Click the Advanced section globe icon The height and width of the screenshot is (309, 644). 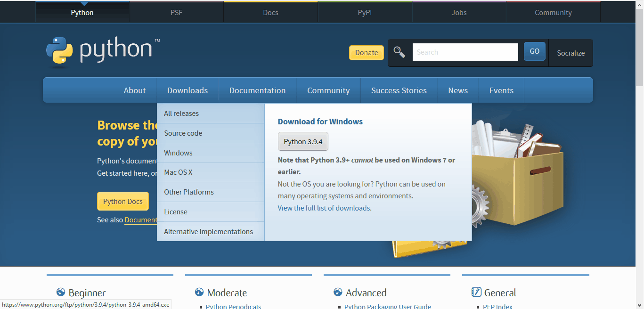pos(337,293)
